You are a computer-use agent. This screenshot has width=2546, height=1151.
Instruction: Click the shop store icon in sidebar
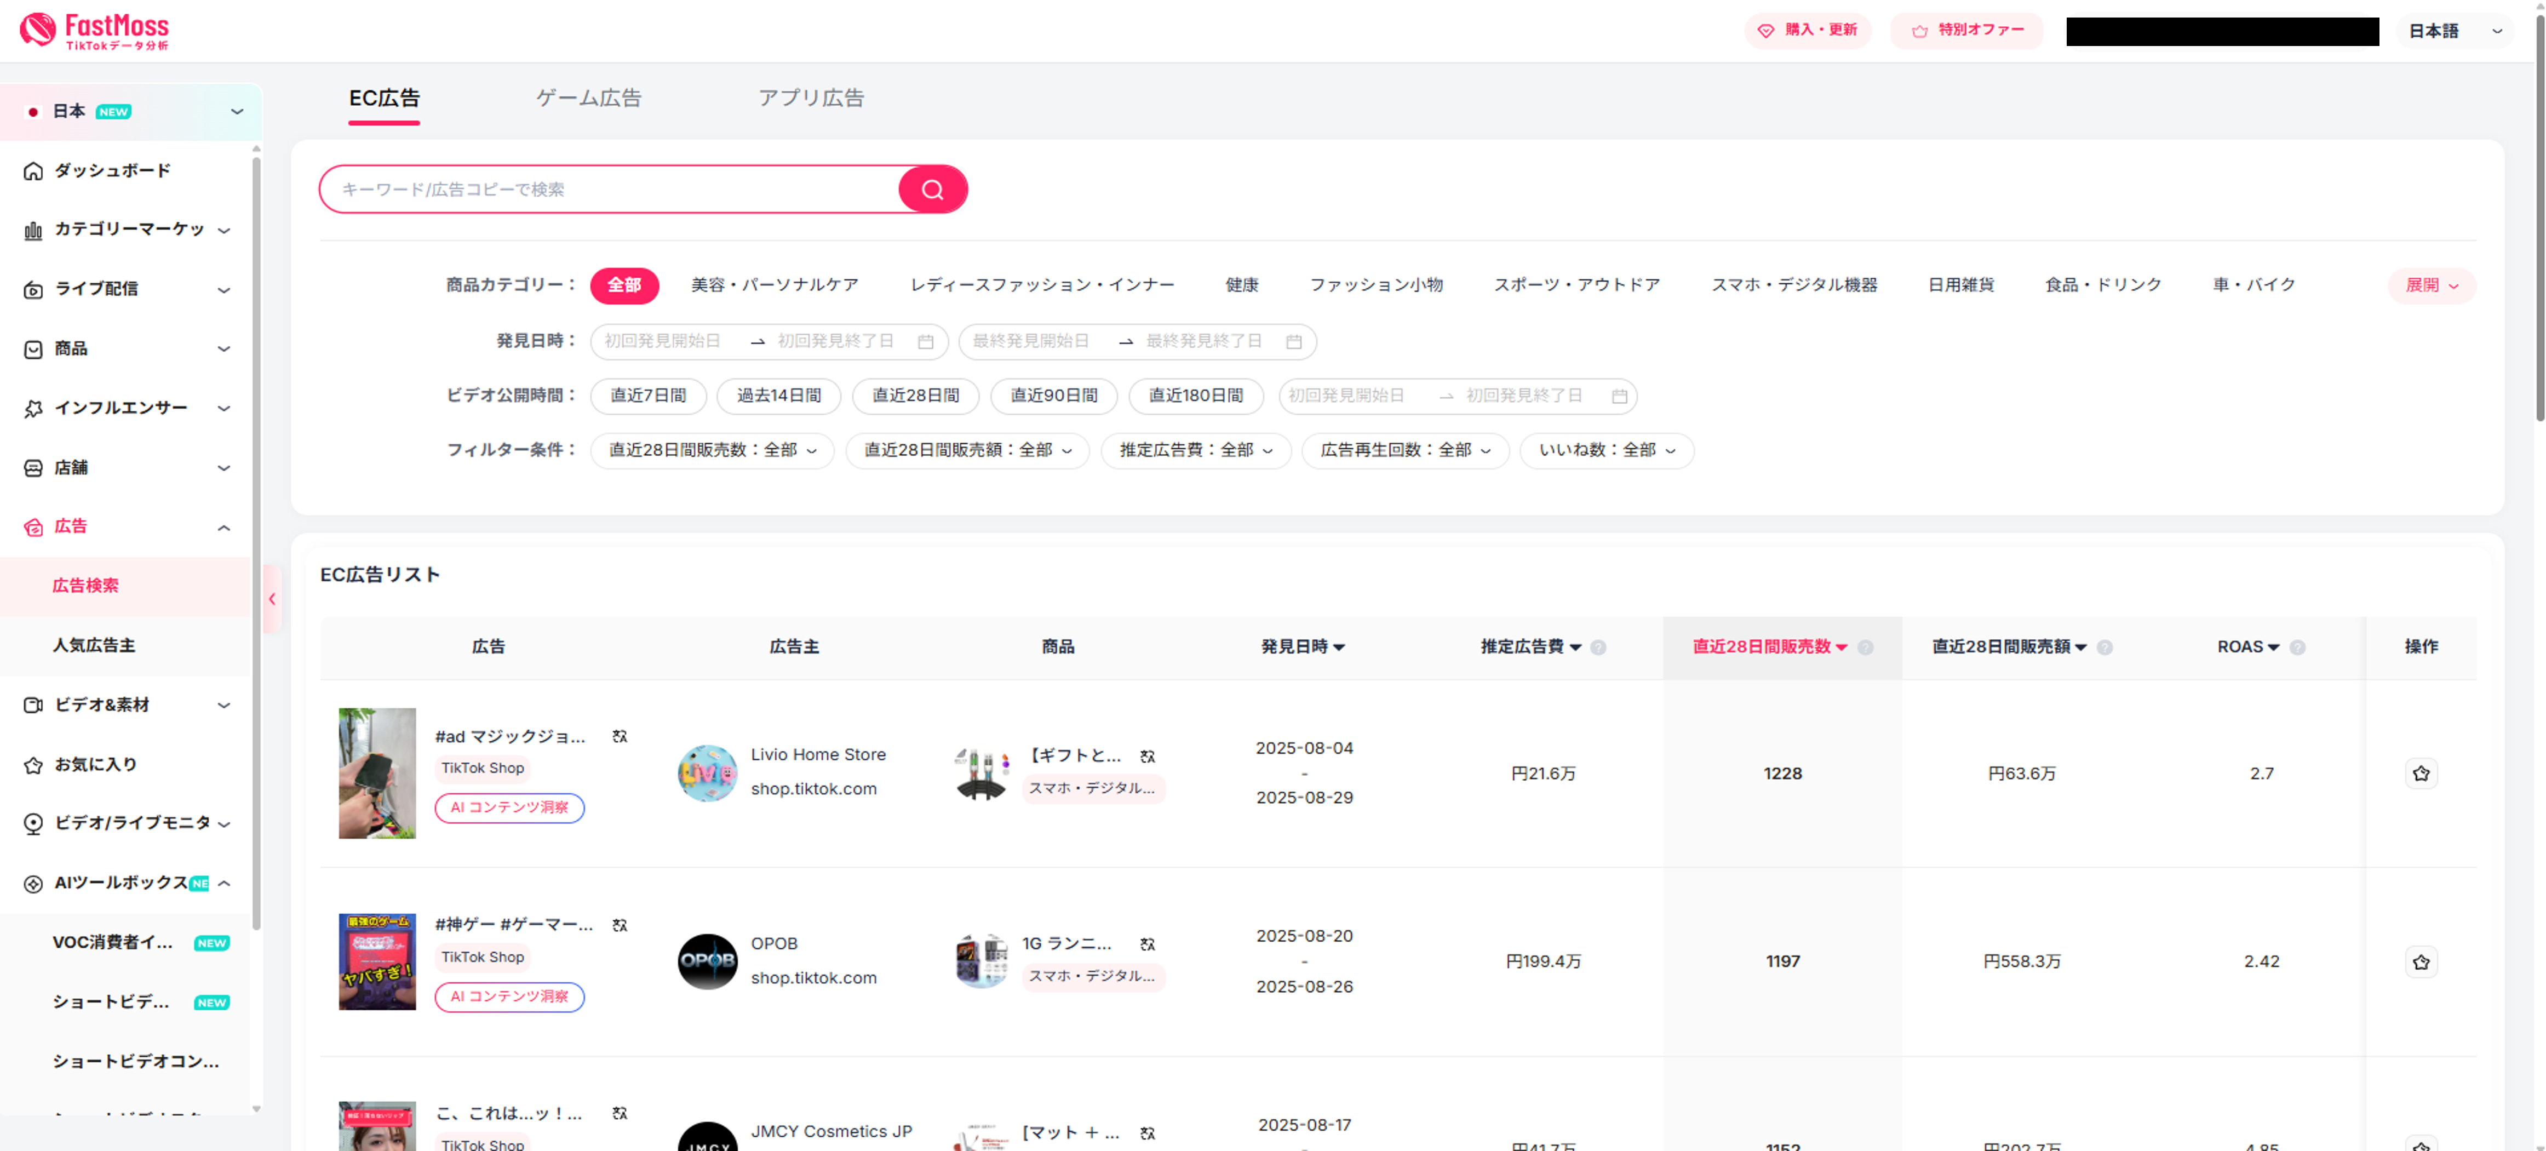pos(33,468)
